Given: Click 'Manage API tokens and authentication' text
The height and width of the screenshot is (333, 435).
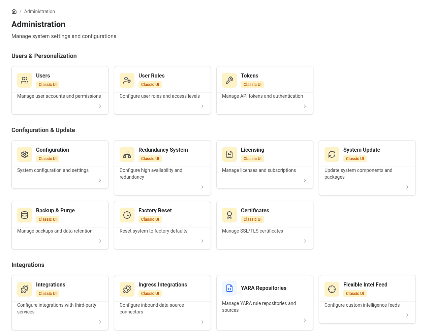Looking at the screenshot, I should [x=262, y=96].
